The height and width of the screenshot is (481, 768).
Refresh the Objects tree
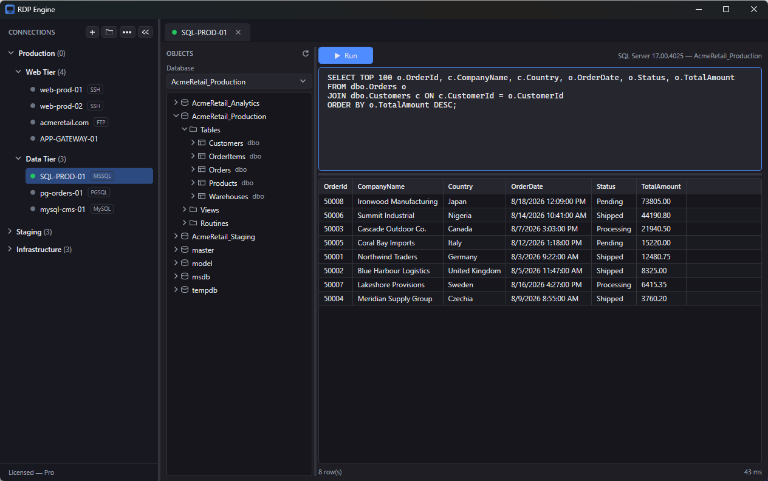click(306, 53)
